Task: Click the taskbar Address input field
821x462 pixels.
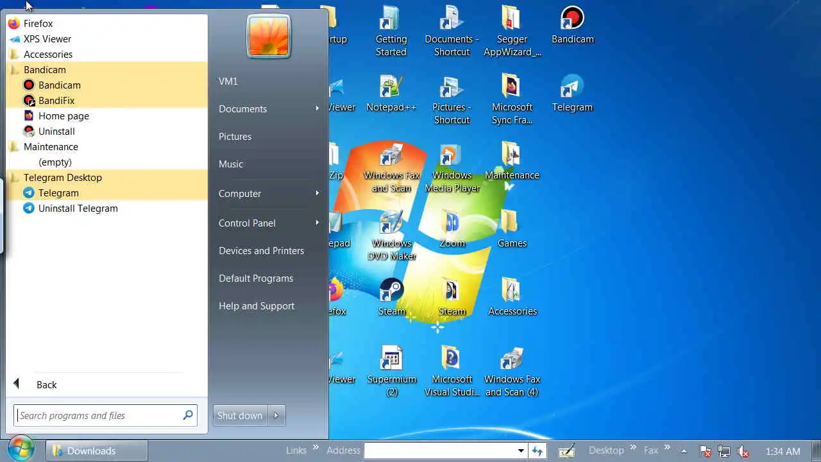Action: (x=440, y=450)
